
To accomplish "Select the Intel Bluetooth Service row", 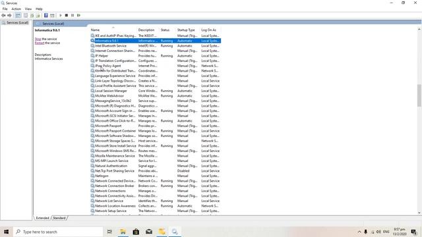I will [x=156, y=45].
